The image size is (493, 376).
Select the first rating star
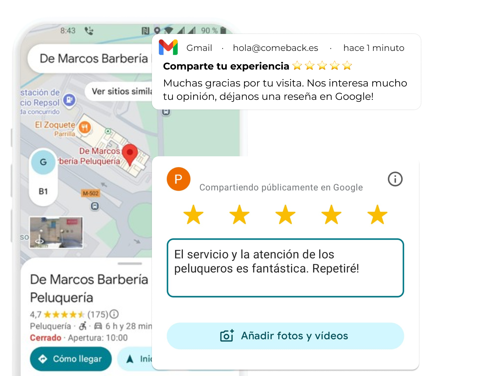click(x=193, y=214)
